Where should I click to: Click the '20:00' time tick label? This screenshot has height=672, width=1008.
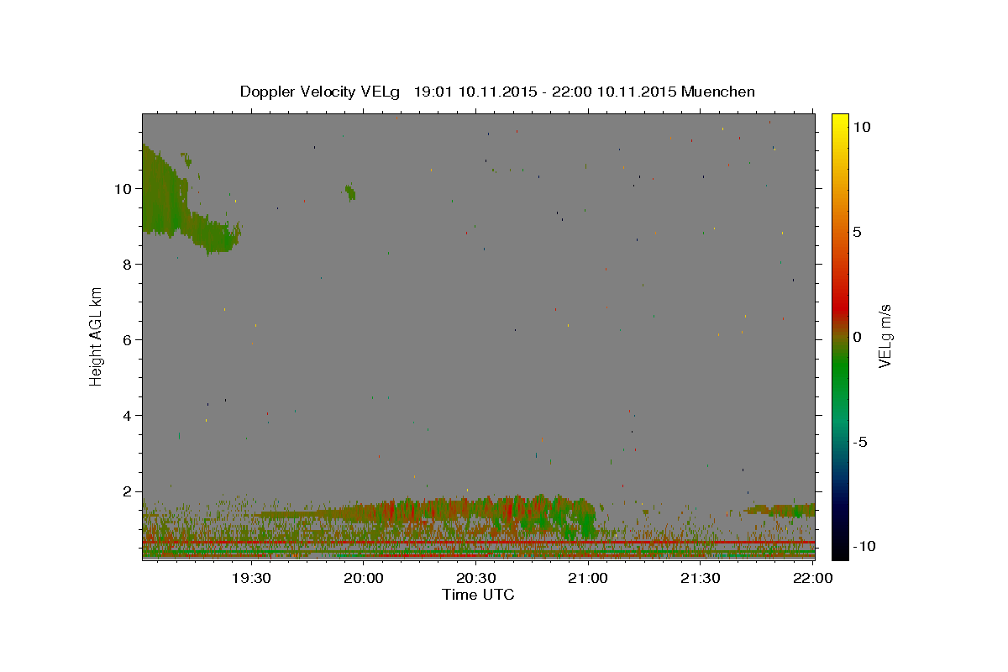click(x=364, y=578)
